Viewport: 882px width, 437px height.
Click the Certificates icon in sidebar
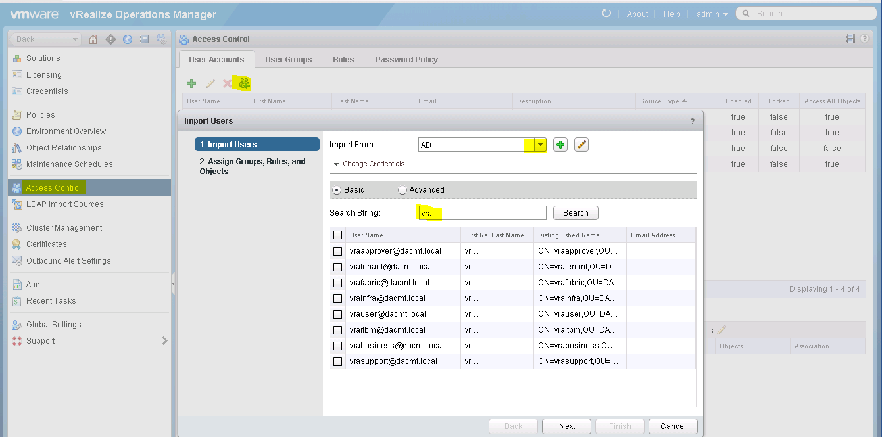click(x=17, y=244)
